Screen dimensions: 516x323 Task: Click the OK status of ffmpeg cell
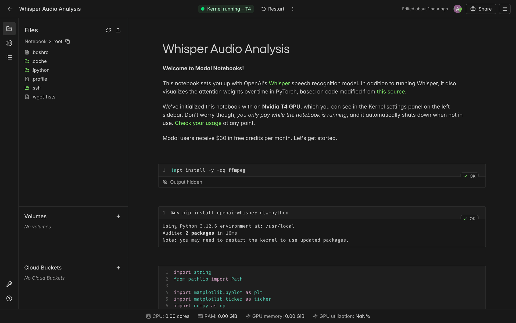[x=470, y=176]
